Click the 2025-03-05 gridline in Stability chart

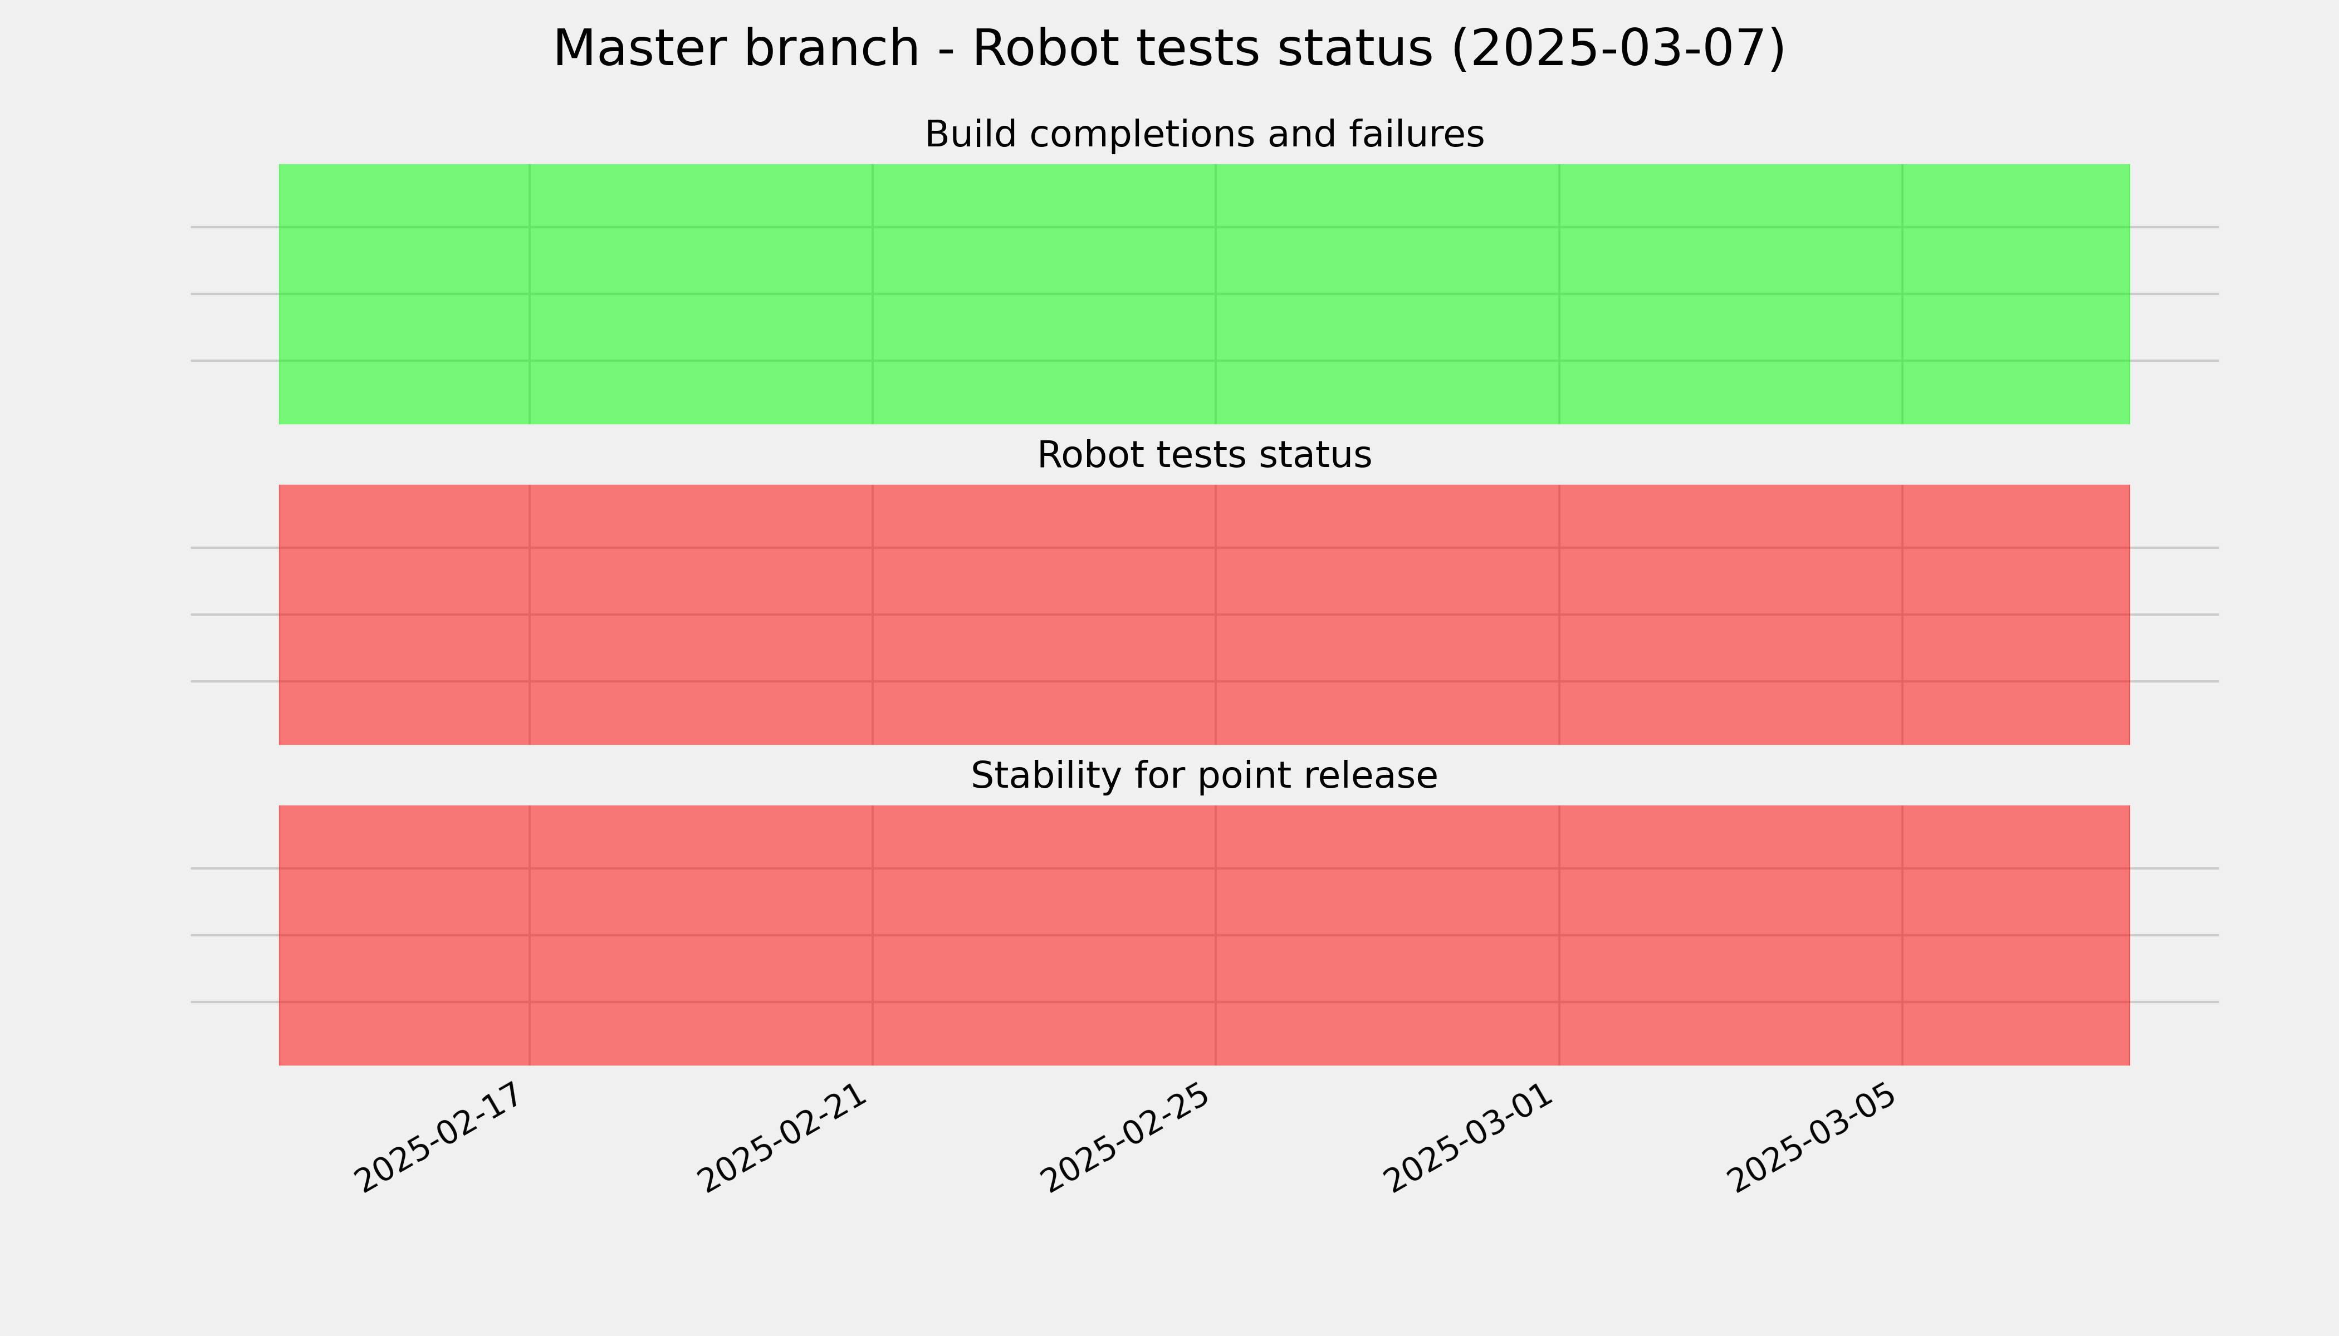pyautogui.click(x=1902, y=935)
